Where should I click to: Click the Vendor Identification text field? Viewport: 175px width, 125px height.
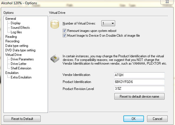coord(139,75)
